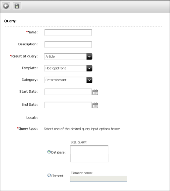
Task: Click the Template: label
Action: coord(30,68)
